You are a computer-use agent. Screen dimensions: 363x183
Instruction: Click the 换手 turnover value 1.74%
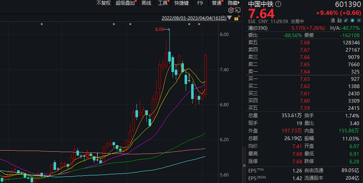coord(352,115)
